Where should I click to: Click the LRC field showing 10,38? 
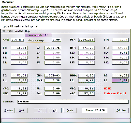pos(19,94)
